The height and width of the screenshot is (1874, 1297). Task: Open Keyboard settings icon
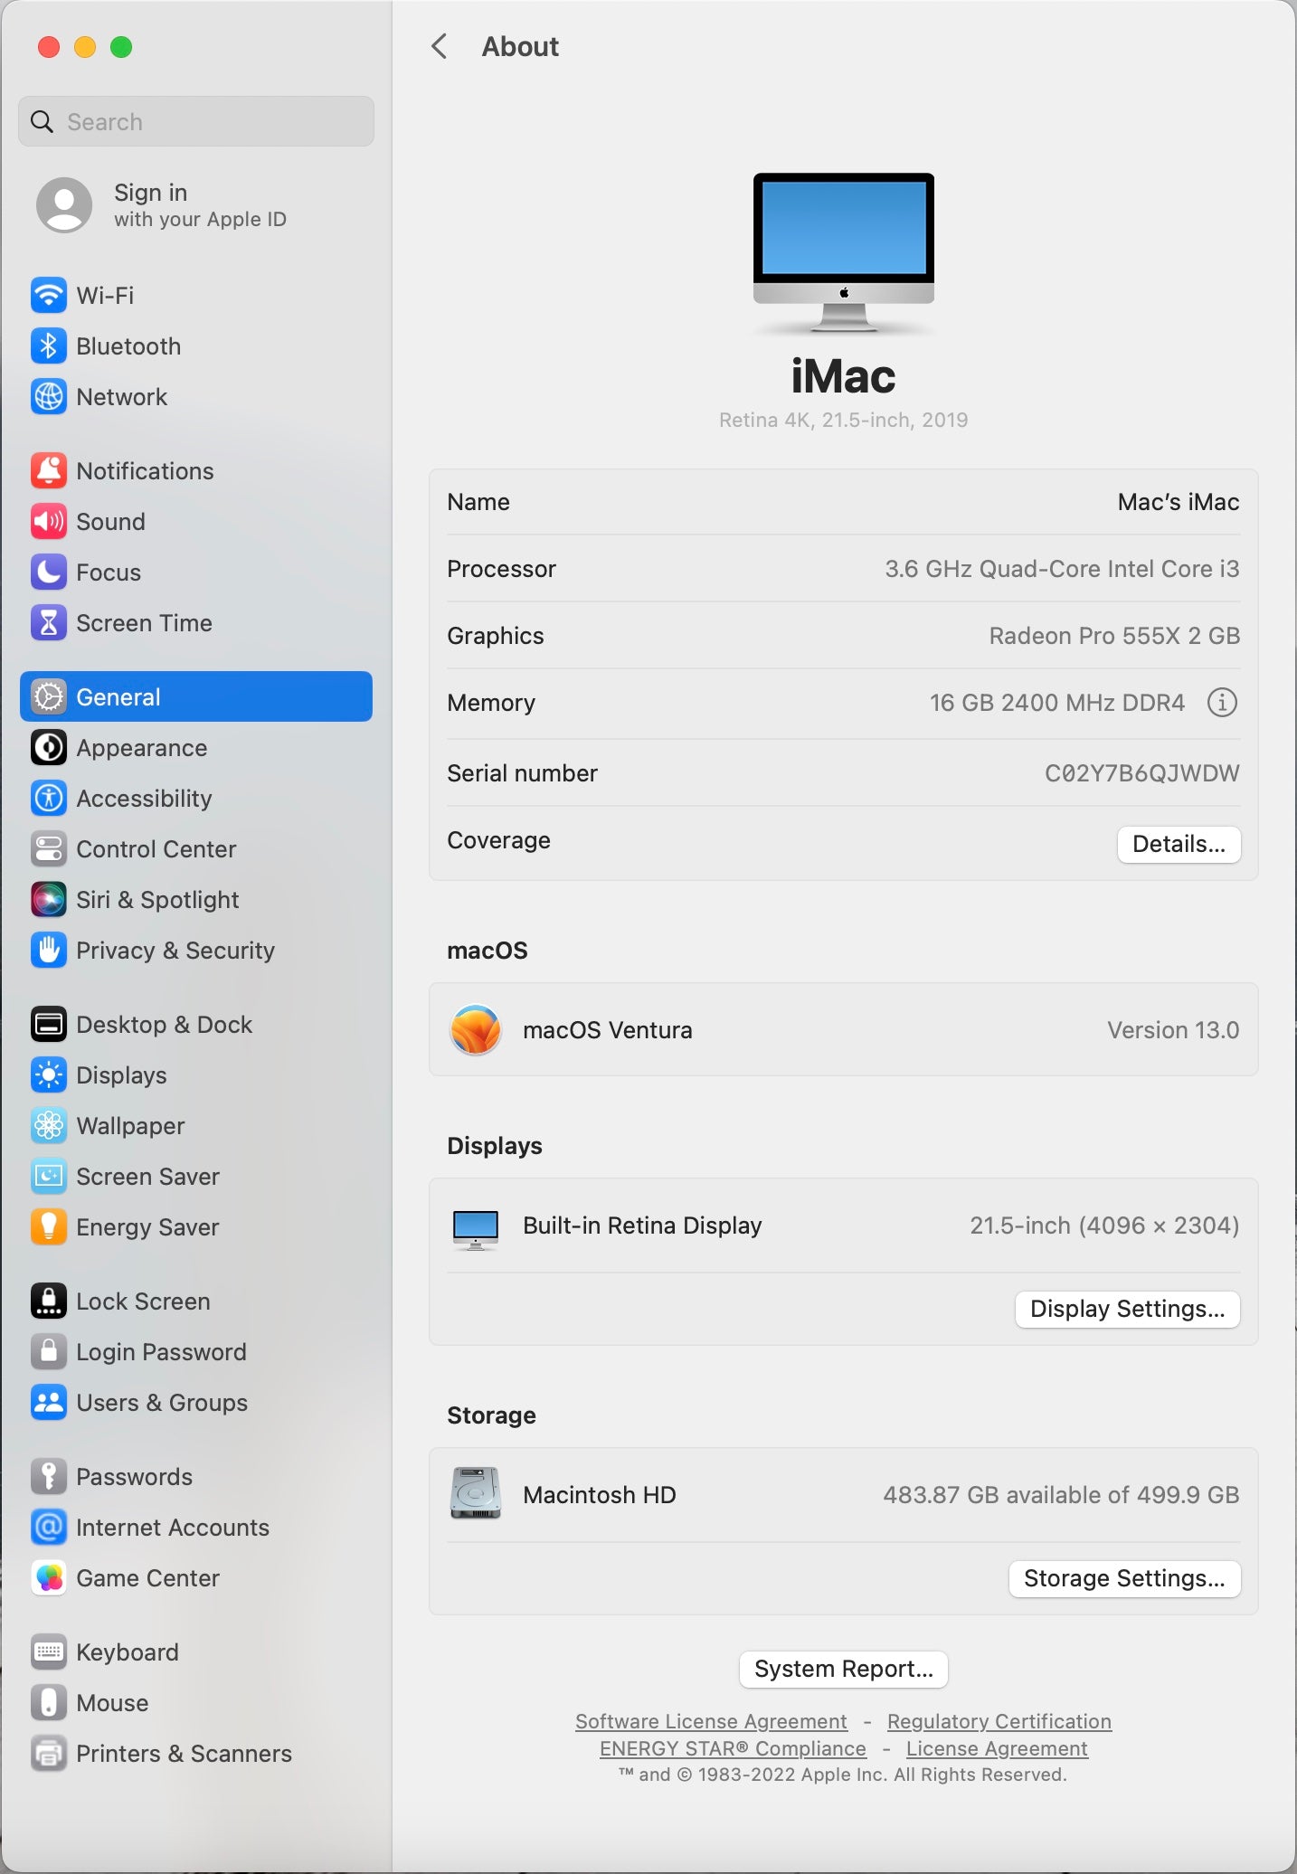[x=49, y=1652]
